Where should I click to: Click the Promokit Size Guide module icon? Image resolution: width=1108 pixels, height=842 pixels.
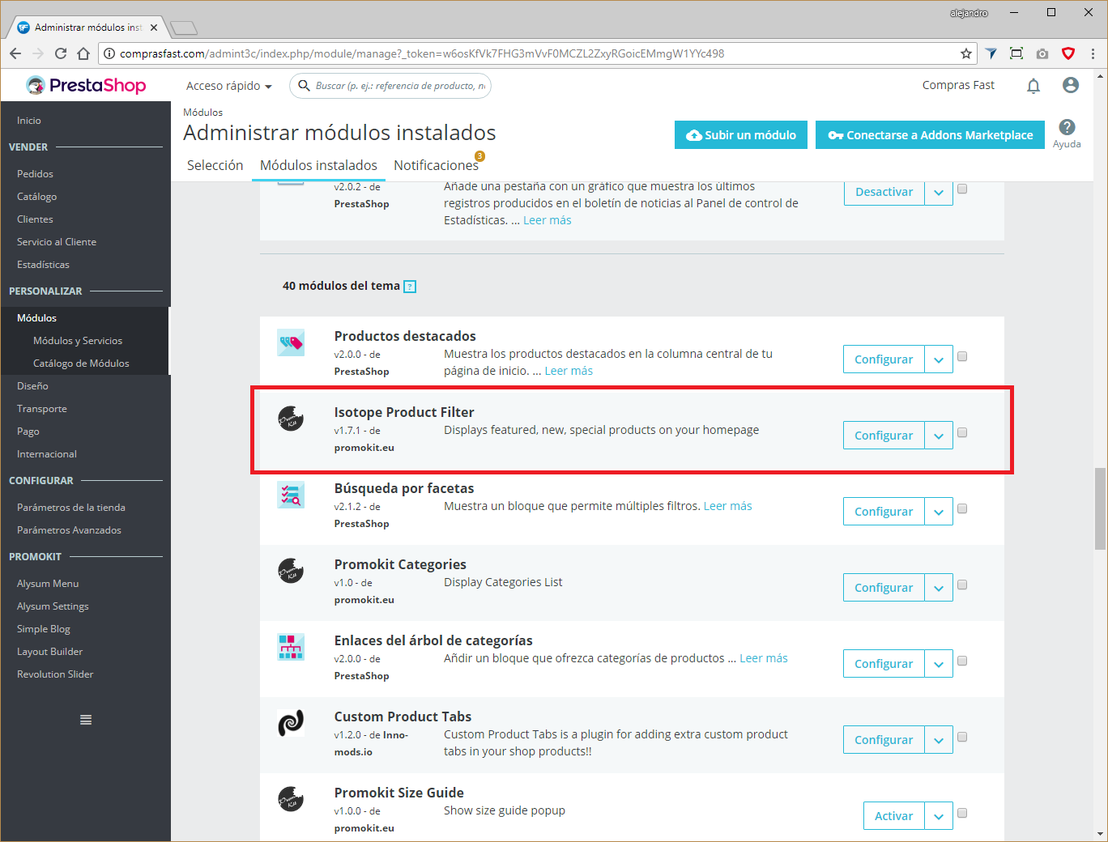(x=291, y=799)
